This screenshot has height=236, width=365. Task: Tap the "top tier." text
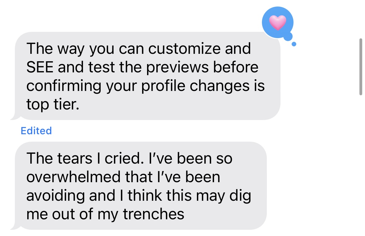51,105
